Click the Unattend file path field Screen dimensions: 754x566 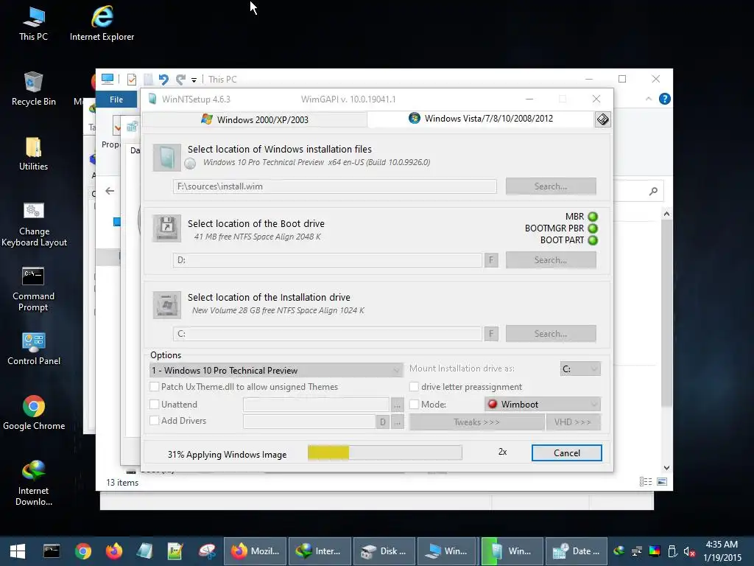click(316, 405)
